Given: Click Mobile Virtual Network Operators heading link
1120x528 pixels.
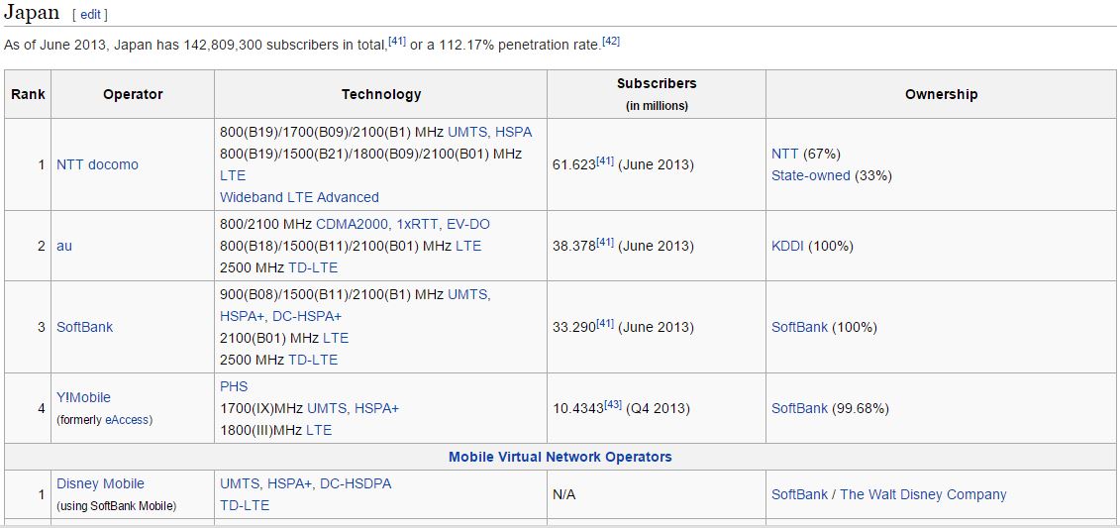Looking at the screenshot, I should point(560,457).
